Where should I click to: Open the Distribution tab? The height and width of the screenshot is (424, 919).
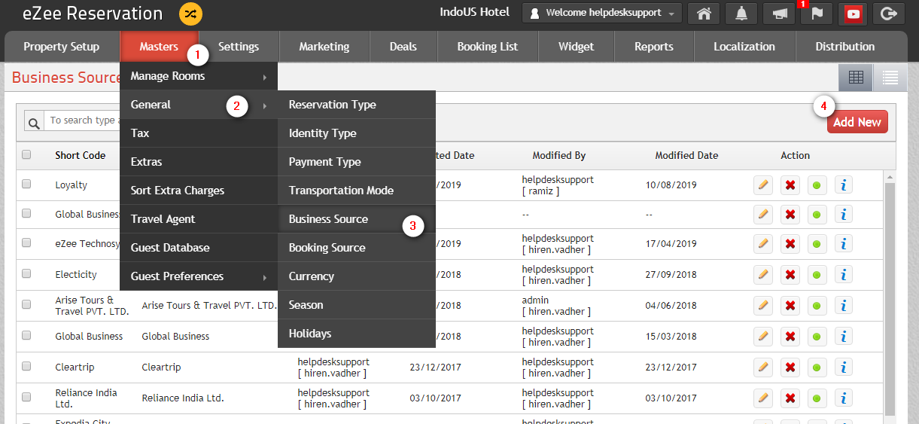[x=845, y=47]
